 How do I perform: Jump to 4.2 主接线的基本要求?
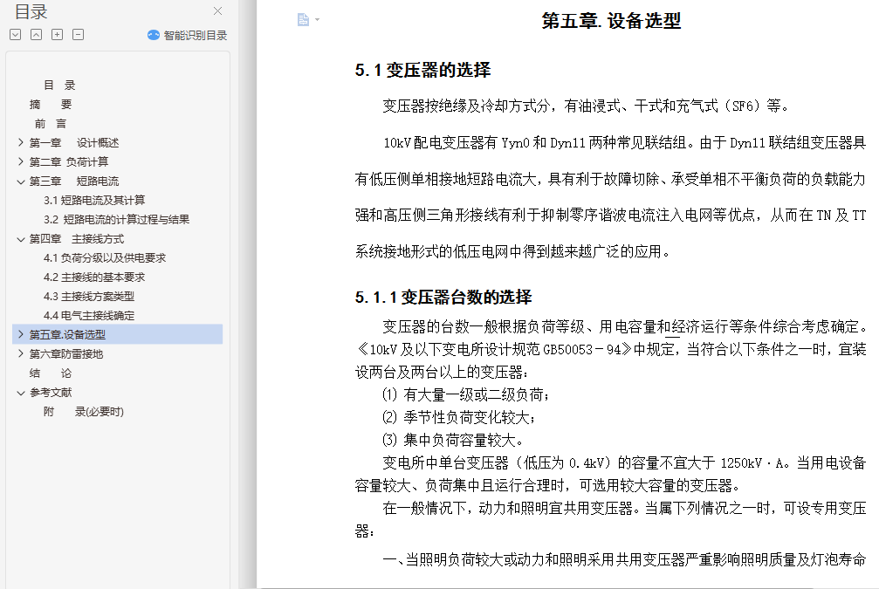pyautogui.click(x=94, y=277)
